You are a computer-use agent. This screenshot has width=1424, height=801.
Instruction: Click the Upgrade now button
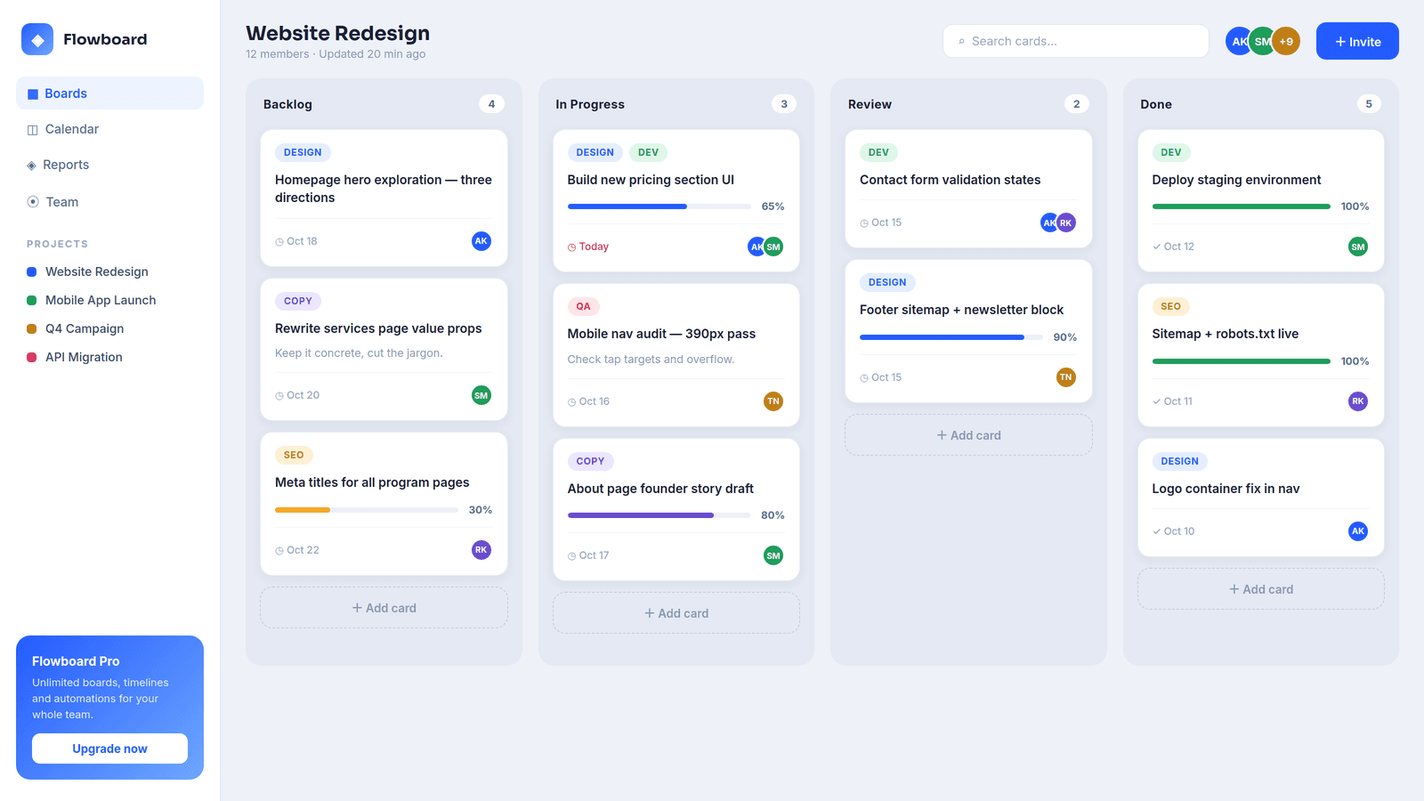pyautogui.click(x=109, y=748)
